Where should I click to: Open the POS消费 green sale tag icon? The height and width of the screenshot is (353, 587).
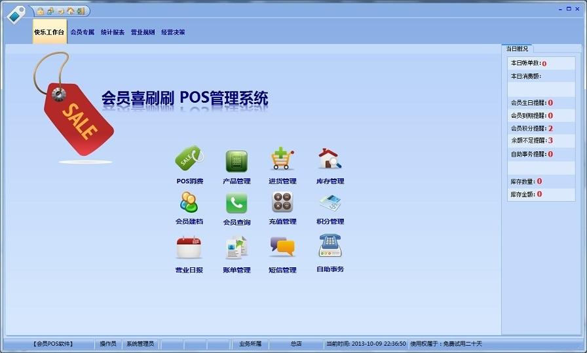pyautogui.click(x=189, y=158)
